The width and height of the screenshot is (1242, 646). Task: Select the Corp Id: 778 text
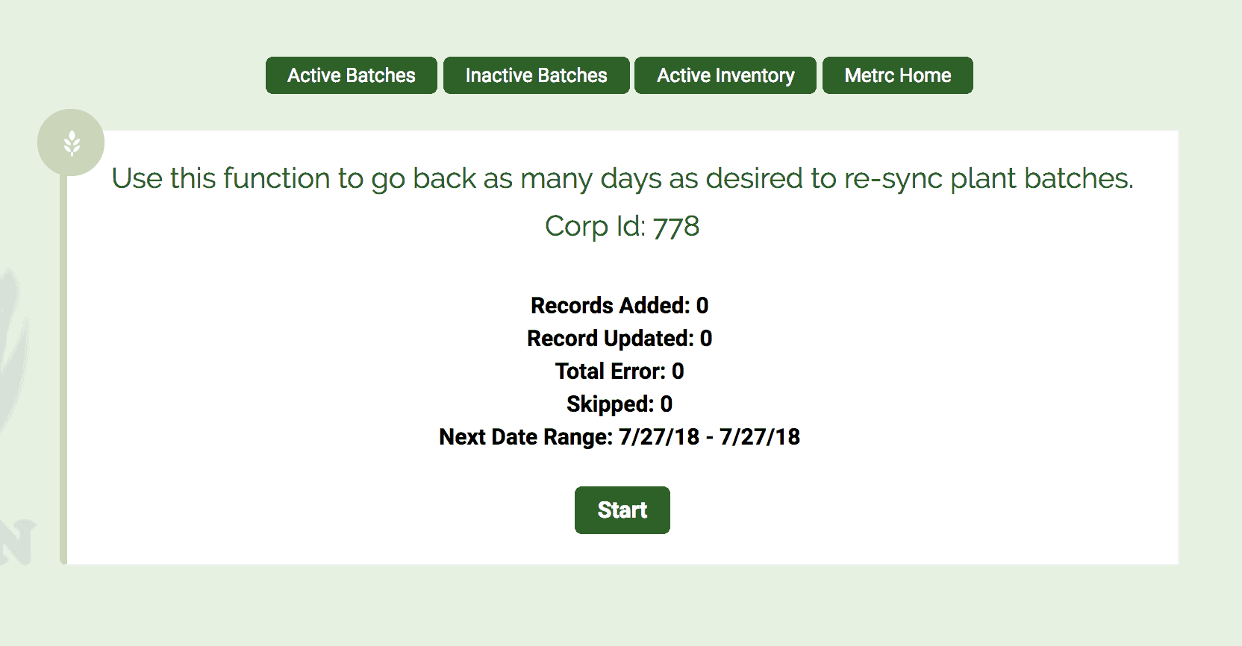[x=622, y=226]
